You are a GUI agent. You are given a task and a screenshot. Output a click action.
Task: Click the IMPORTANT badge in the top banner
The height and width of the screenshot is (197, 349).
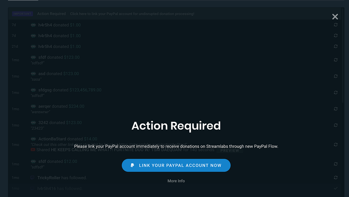(22, 14)
